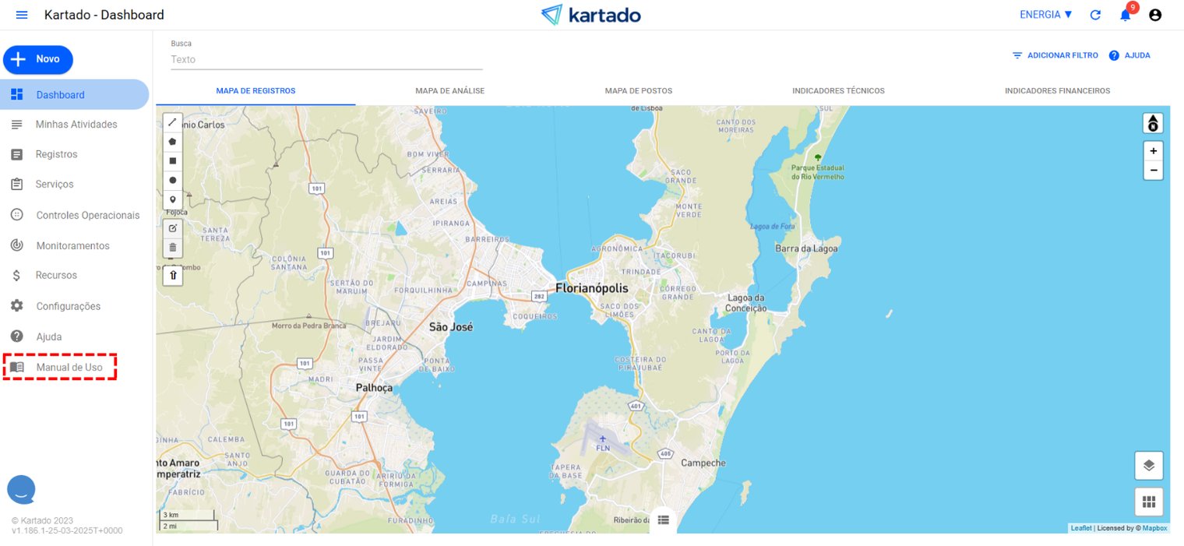Open the INDICADORES FINANCEIROS tab

1057,90
